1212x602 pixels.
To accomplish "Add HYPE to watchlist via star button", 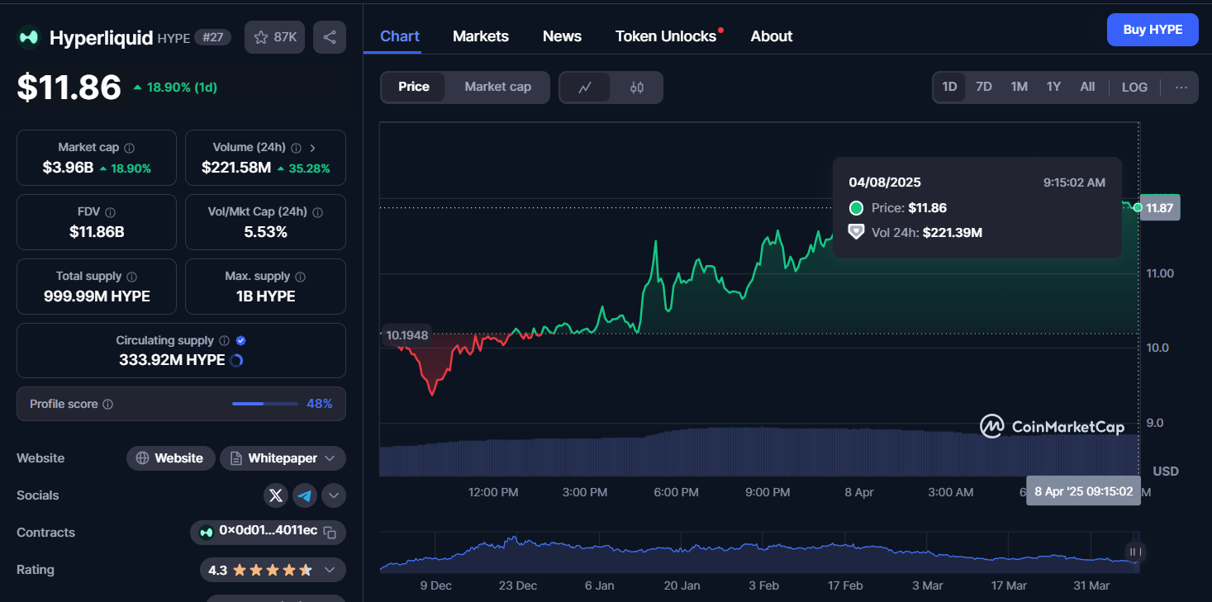I will pyautogui.click(x=275, y=37).
